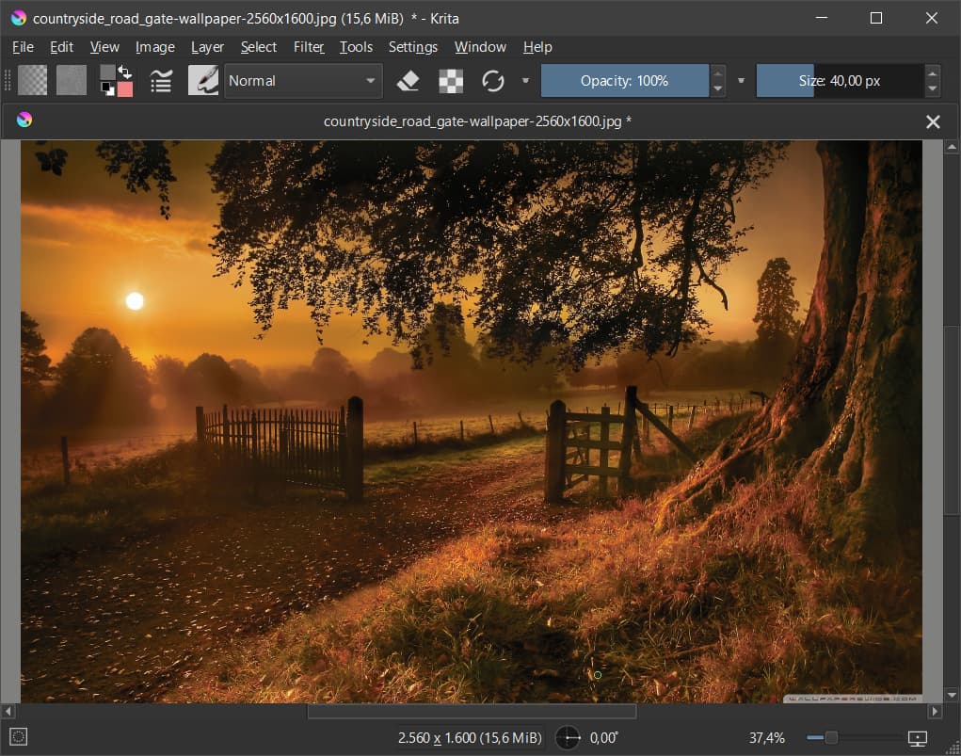The image size is (961, 756).
Task: Click the Opacity 100% slider
Action: coord(624,81)
